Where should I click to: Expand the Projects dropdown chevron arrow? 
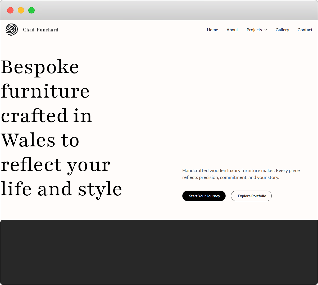[266, 30]
